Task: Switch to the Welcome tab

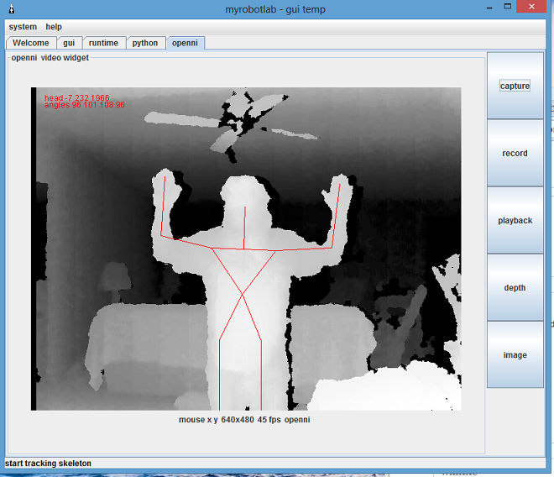Action: pyautogui.click(x=31, y=43)
